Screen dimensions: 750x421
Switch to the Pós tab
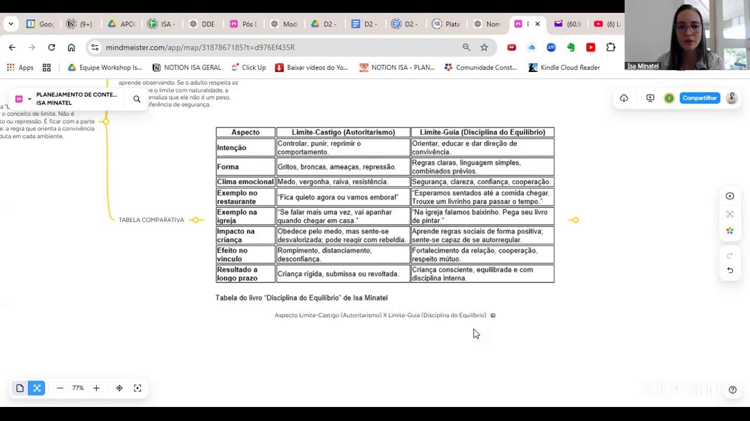(x=244, y=24)
